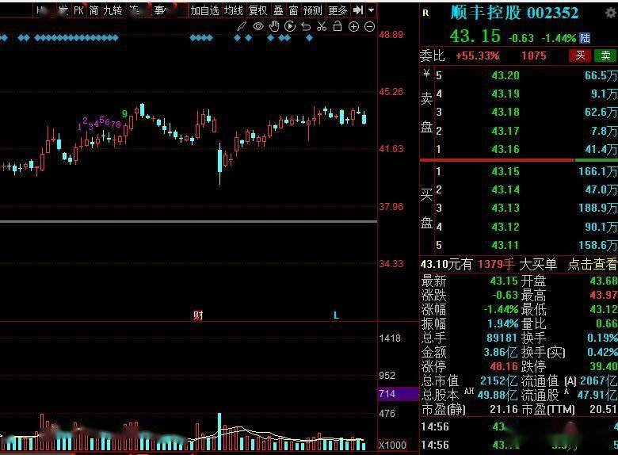This screenshot has width=618, height=455.
Task: Click the 166.1万 buy volume
Action: (x=597, y=171)
